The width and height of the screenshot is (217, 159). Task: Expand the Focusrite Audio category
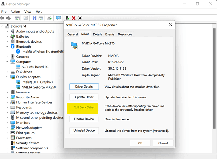coord(7,97)
